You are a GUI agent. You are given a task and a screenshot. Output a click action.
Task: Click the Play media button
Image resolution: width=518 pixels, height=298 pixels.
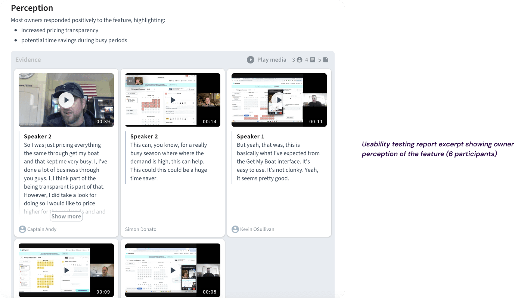coord(267,60)
